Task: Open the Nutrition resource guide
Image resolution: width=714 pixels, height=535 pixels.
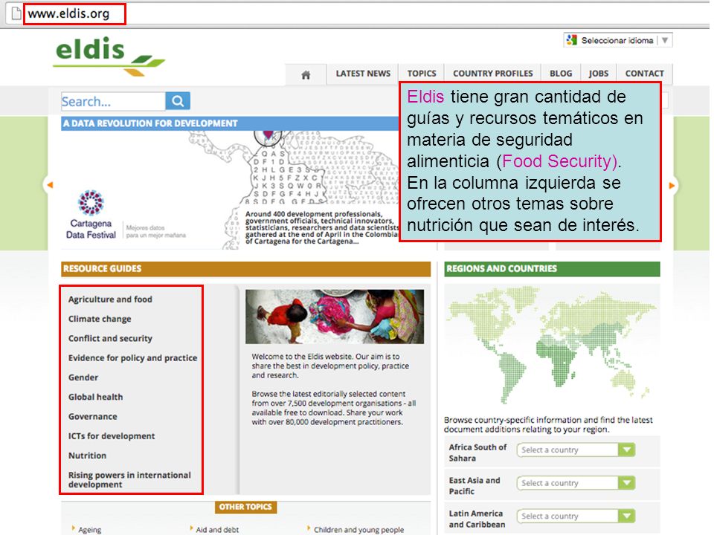Action: [88, 455]
